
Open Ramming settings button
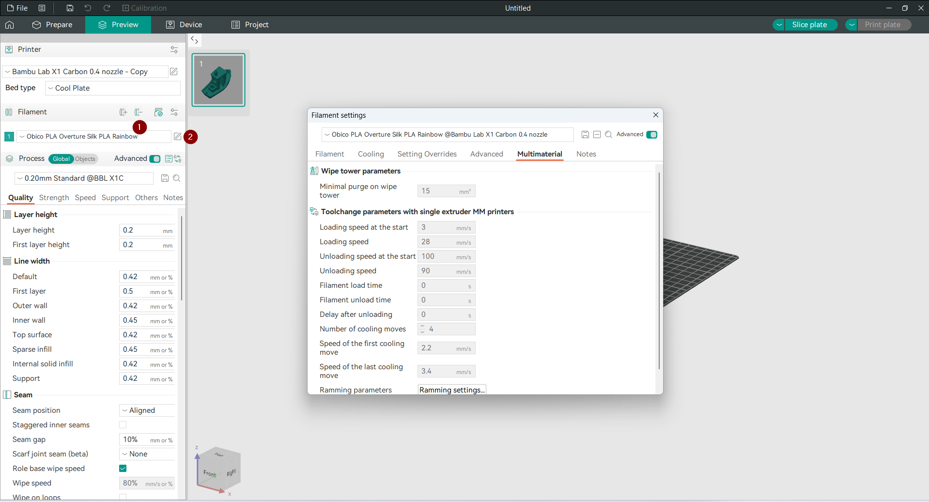pyautogui.click(x=452, y=390)
